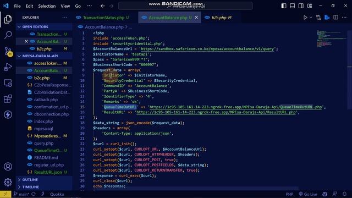Viewport: 352px width, 198px height.
Task: Open mpesa.sql in explorer
Action: click(x=44, y=129)
